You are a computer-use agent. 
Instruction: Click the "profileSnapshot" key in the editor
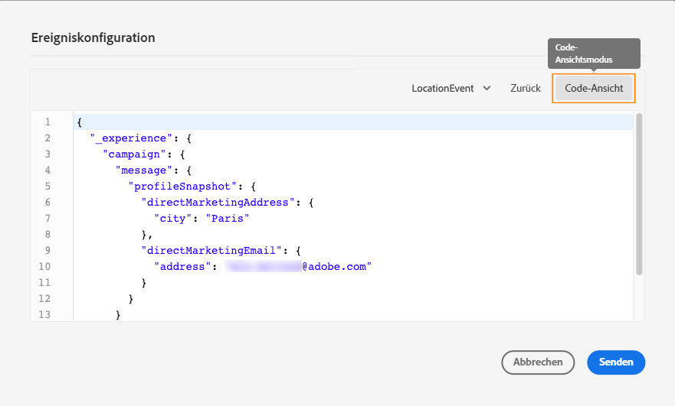pyautogui.click(x=181, y=187)
